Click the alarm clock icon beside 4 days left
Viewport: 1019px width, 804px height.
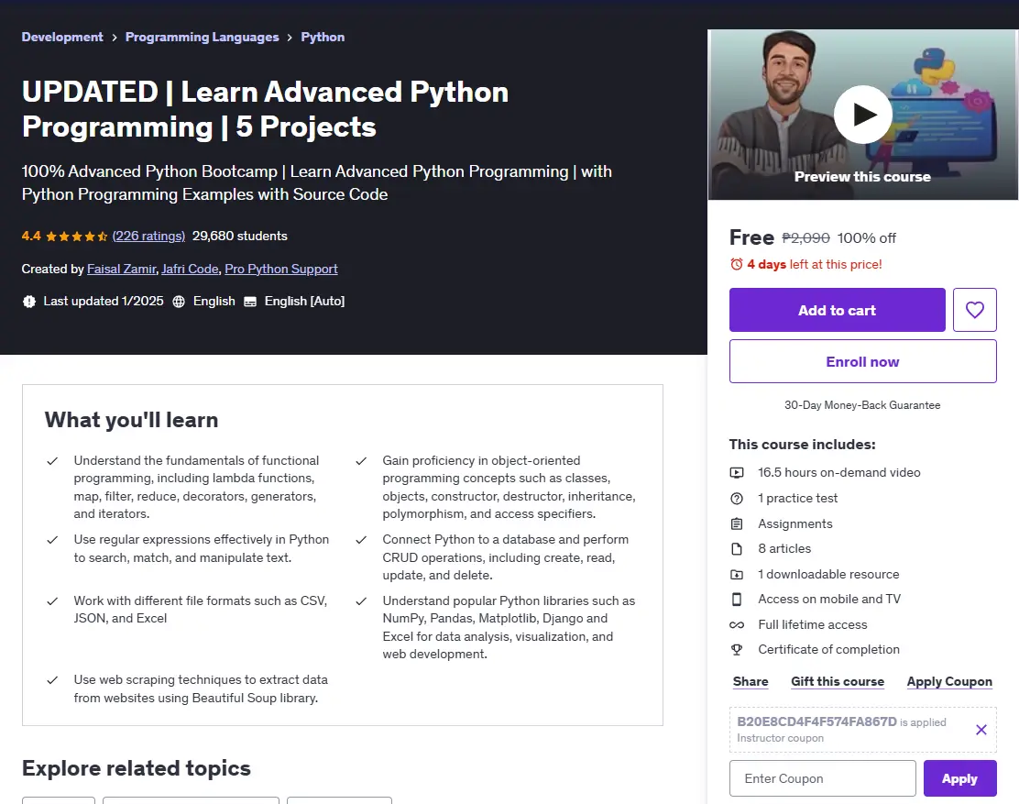pos(737,264)
